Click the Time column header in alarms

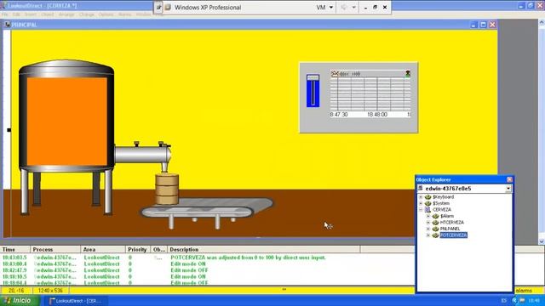pos(15,249)
